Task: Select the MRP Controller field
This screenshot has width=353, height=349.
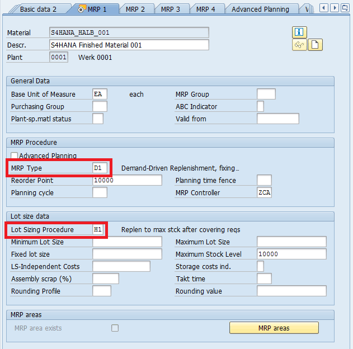Action: [x=264, y=192]
